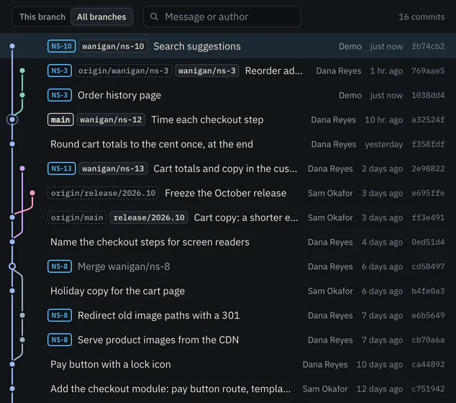The image size is (456, 403).
Task: Click commit hash cd58497
Action: click(428, 266)
